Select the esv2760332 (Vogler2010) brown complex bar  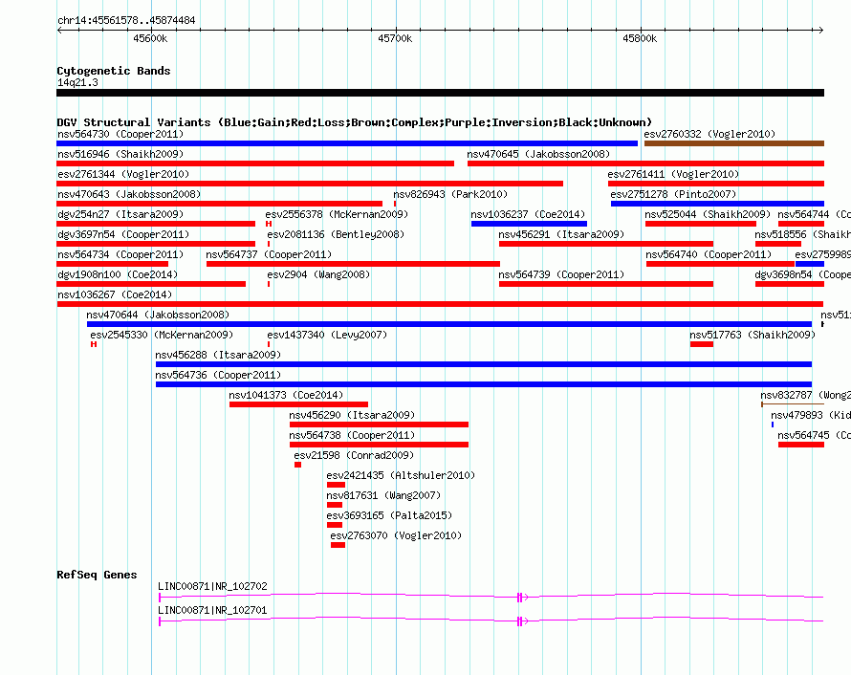[x=733, y=143]
